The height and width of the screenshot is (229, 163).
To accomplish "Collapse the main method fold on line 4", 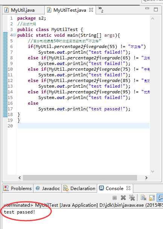I will click(15, 35).
